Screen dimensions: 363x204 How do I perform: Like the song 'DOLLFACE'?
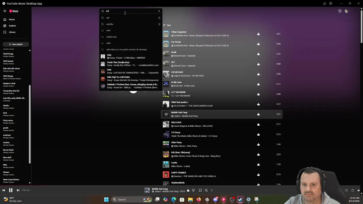[x=258, y=124]
